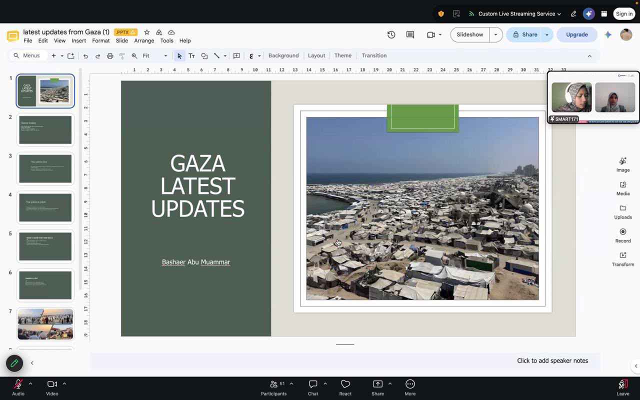Open the Edit menu
This screenshot has height=400, width=640.
coord(43,41)
